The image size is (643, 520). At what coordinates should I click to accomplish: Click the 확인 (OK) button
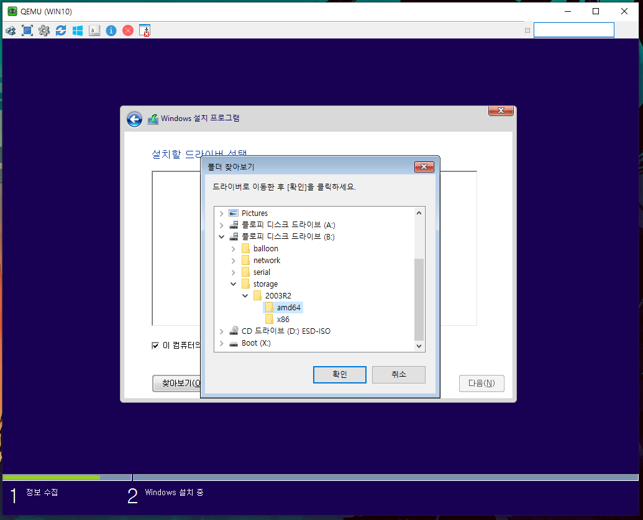pyautogui.click(x=340, y=375)
